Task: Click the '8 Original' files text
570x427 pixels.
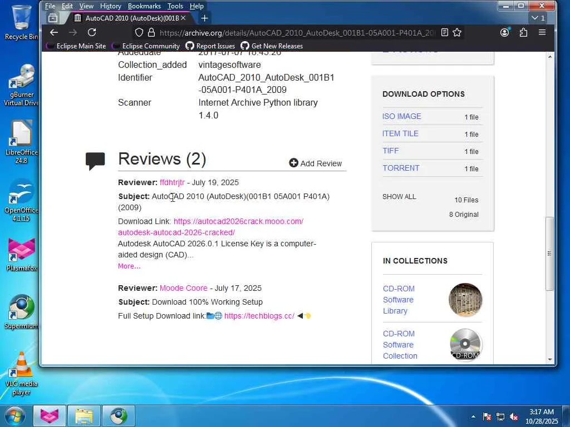Action: tap(464, 215)
